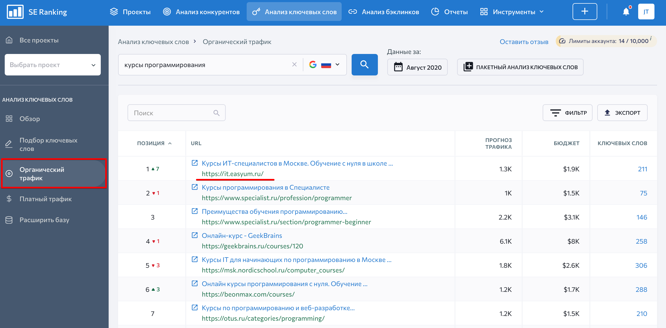
Task: Open external icon for nordicschool row
Action: pos(194,259)
